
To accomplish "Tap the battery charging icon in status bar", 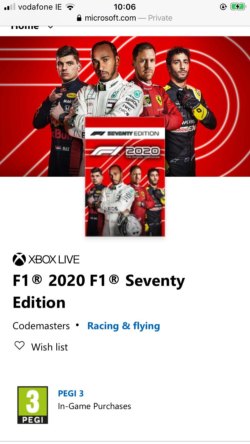I will pyautogui.click(x=238, y=7).
